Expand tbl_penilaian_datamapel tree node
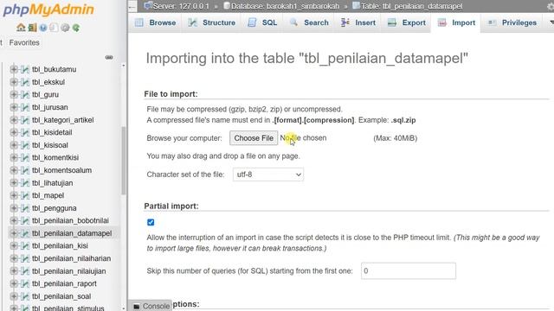554x311 pixels. (14, 233)
